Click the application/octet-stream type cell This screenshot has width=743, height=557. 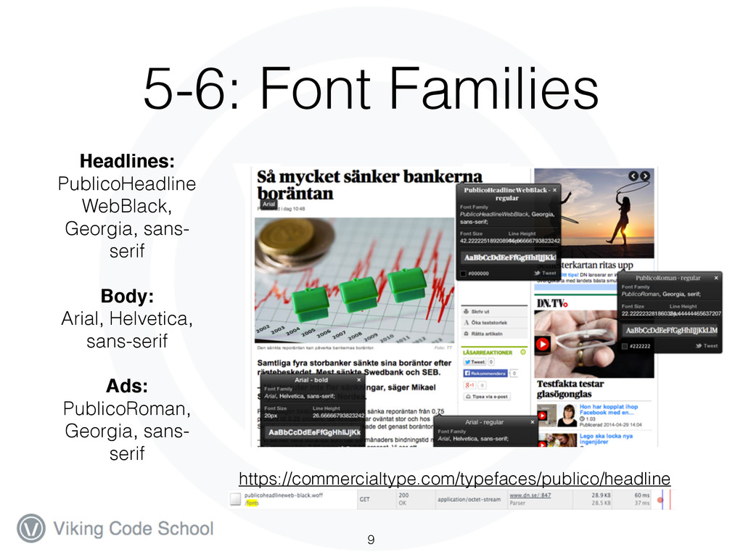469,499
